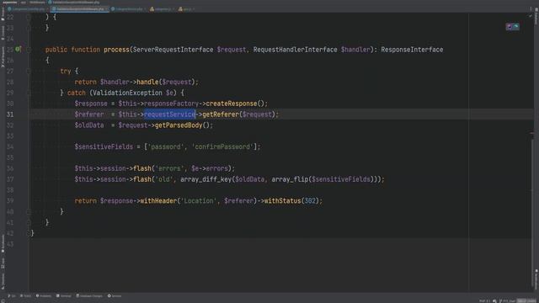Open the Notifications tool window on the right stripe
539x303 pixels.
coord(536,279)
